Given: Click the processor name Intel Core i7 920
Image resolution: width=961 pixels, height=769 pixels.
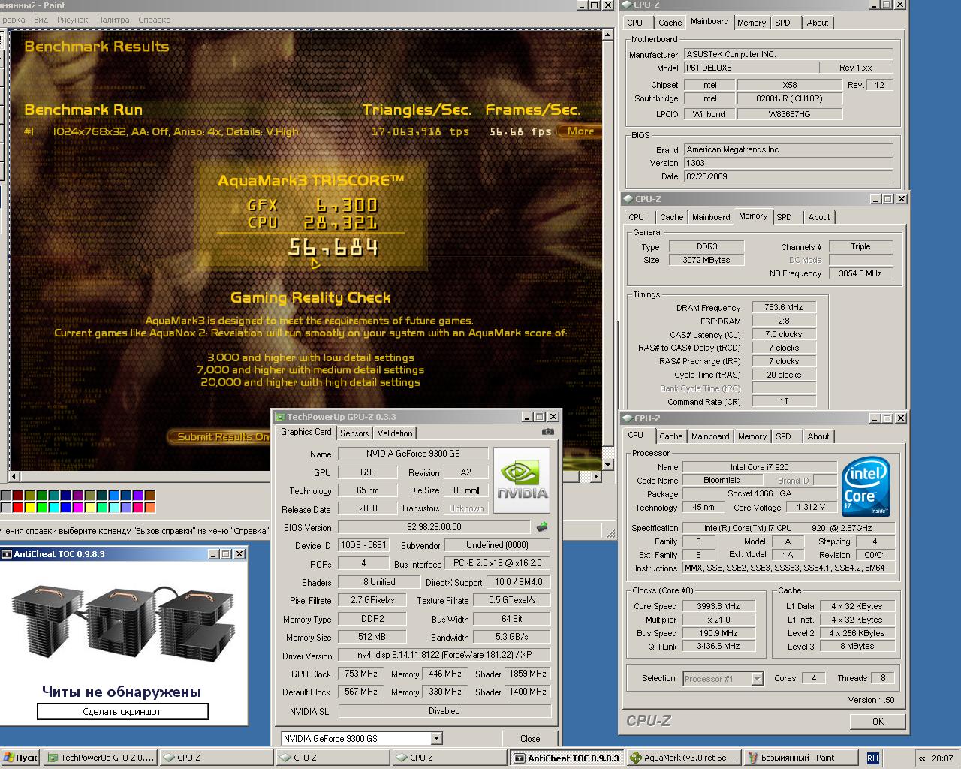Looking at the screenshot, I should (x=759, y=467).
